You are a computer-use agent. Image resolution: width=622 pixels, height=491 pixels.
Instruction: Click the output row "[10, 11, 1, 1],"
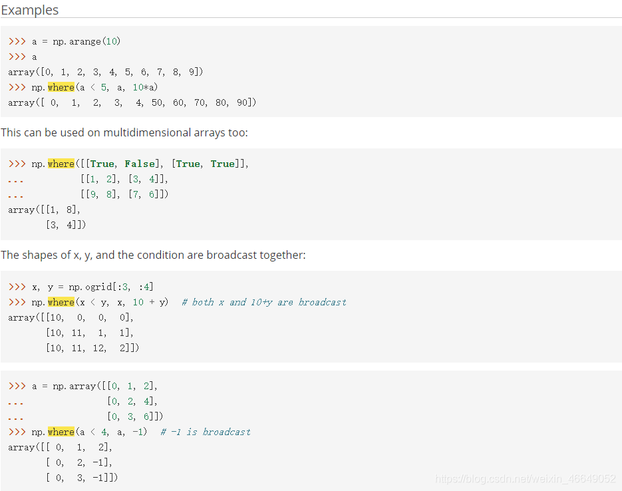(x=90, y=333)
